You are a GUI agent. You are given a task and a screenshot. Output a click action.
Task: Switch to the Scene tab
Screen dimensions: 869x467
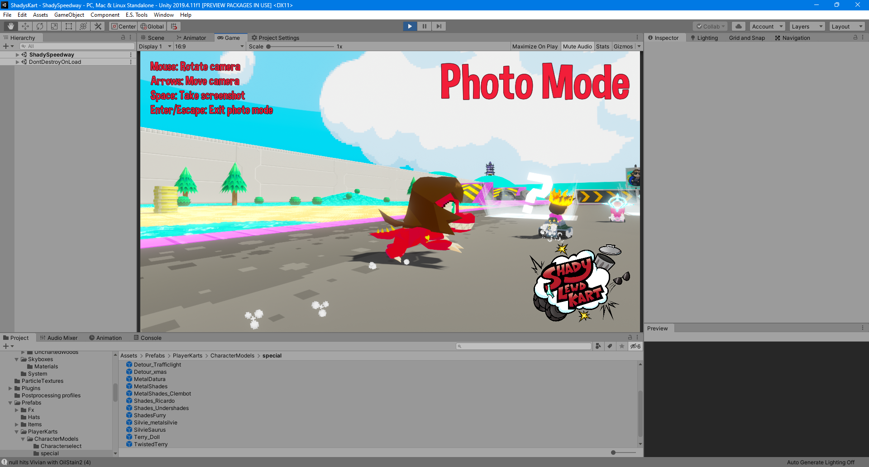coord(153,38)
